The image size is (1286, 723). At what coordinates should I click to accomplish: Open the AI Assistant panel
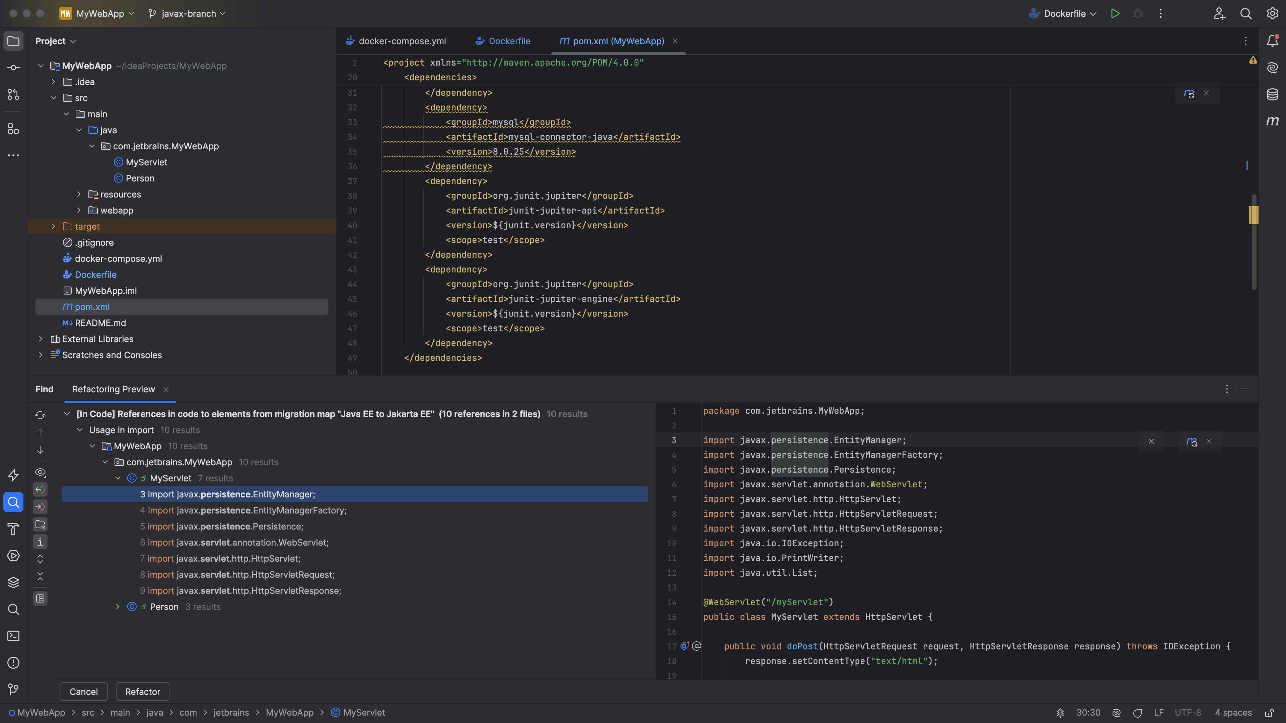pyautogui.click(x=1273, y=67)
